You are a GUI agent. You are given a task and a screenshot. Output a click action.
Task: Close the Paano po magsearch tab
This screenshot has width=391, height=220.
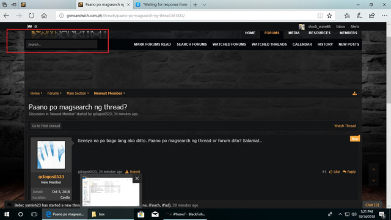pyautogui.click(x=128, y=4)
